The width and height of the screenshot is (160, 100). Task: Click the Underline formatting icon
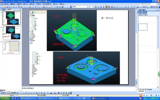point(101,7)
